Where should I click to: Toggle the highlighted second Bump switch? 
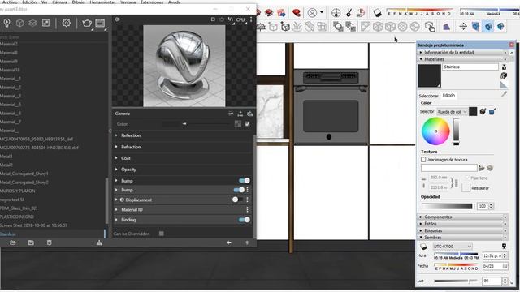pyautogui.click(x=239, y=190)
